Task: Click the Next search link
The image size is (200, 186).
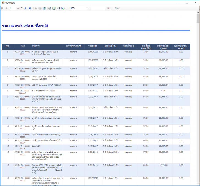Action: tap(117, 8)
